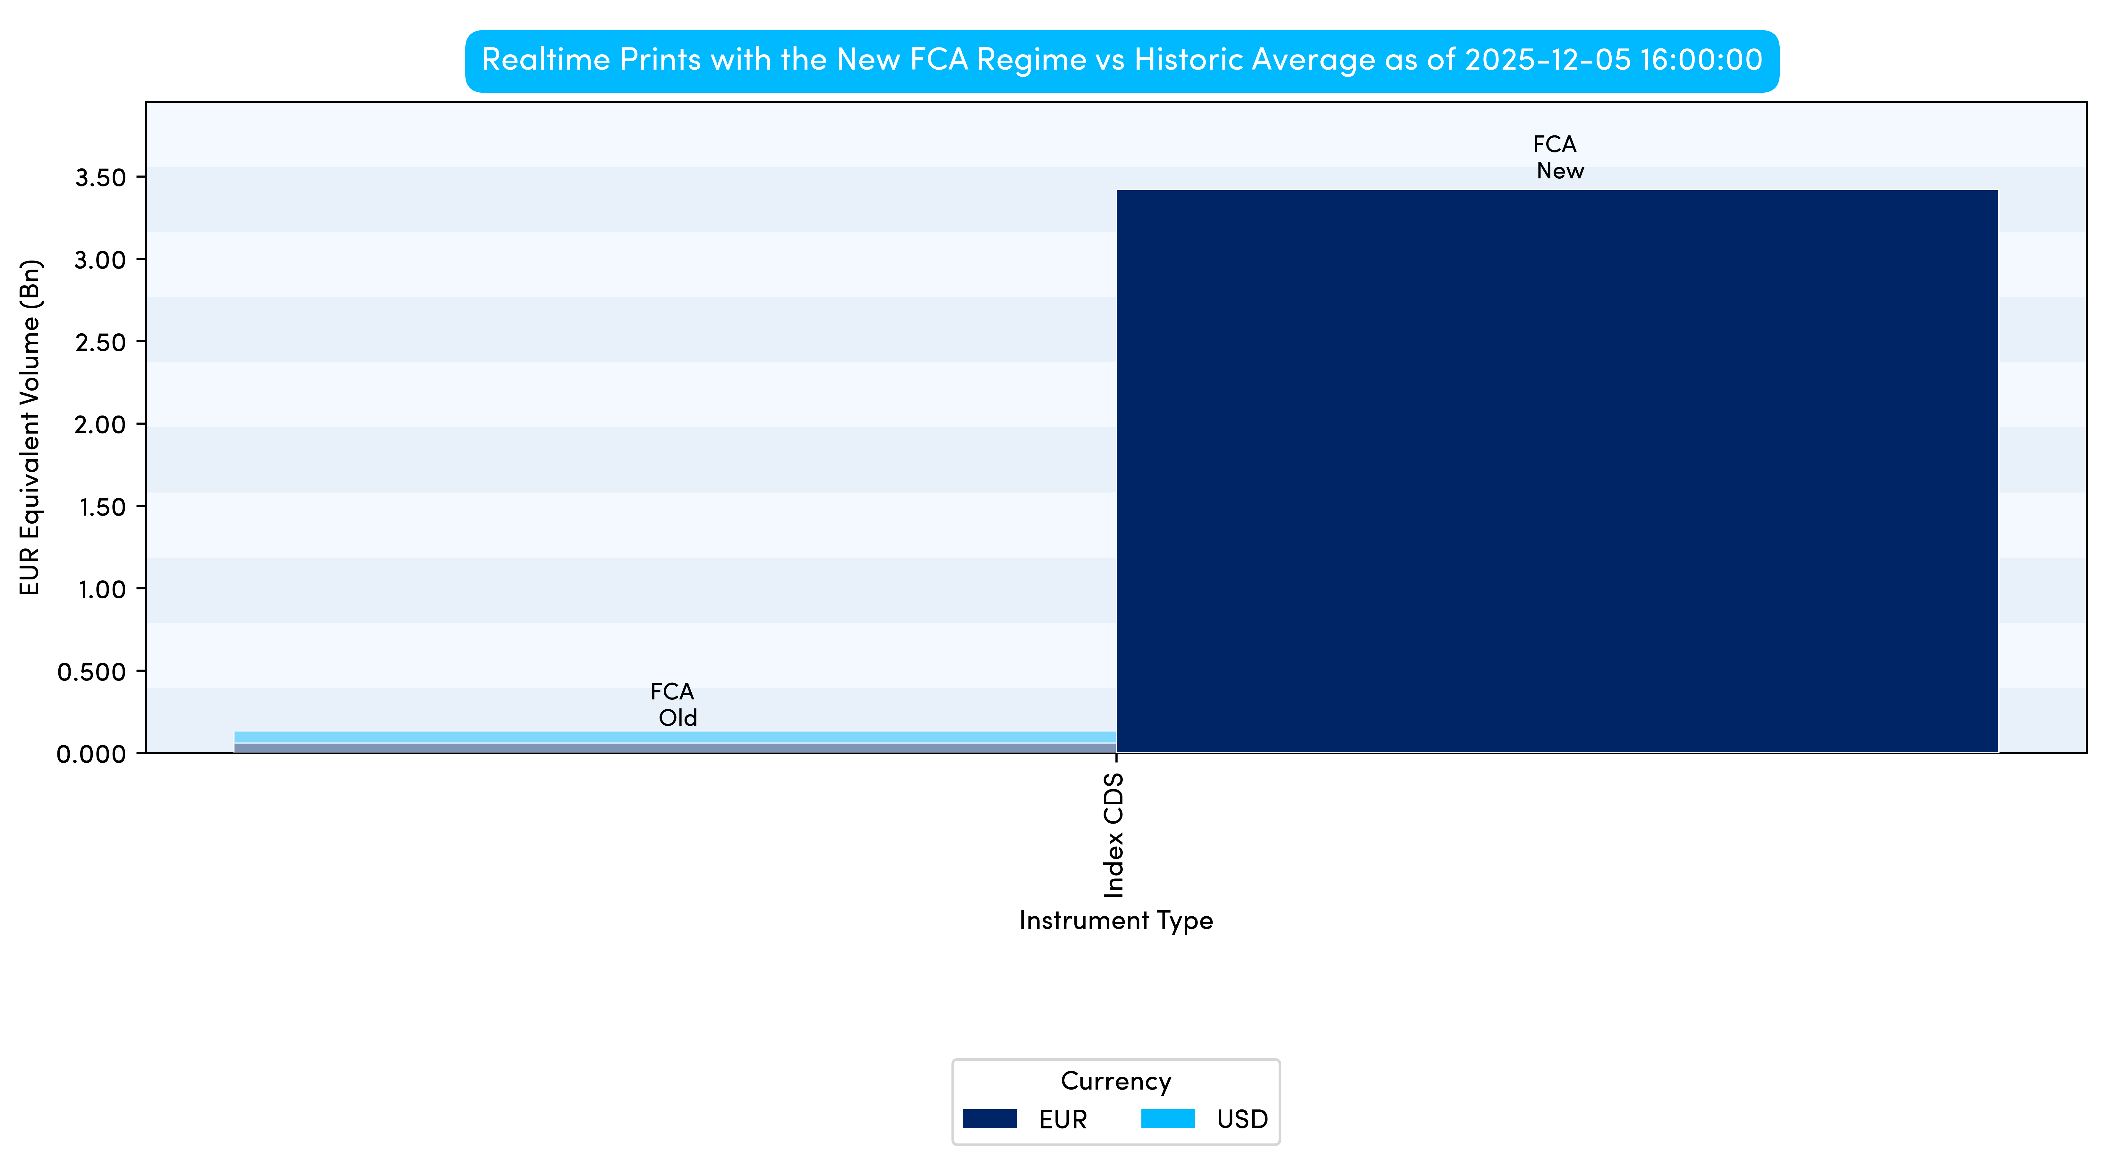
Task: Click the Instrument Type axis title
Action: 1116,920
